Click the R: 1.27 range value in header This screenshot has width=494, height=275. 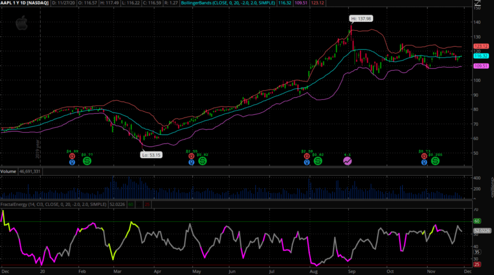tap(171, 3)
